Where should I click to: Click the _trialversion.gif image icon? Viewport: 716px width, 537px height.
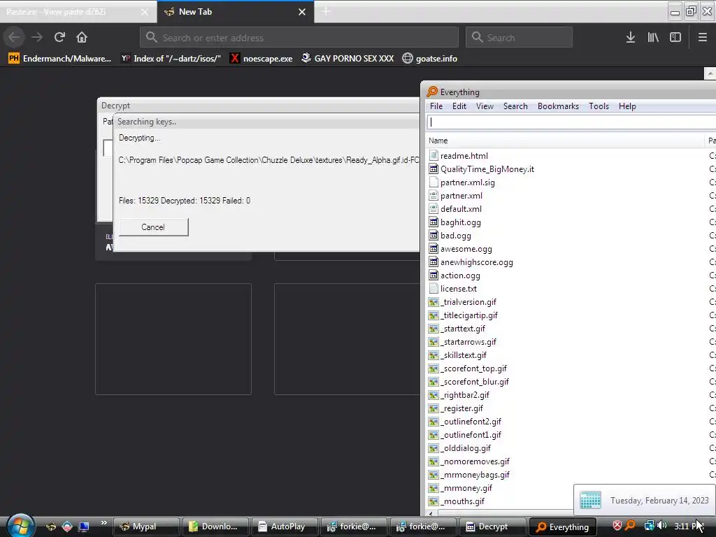(x=434, y=302)
